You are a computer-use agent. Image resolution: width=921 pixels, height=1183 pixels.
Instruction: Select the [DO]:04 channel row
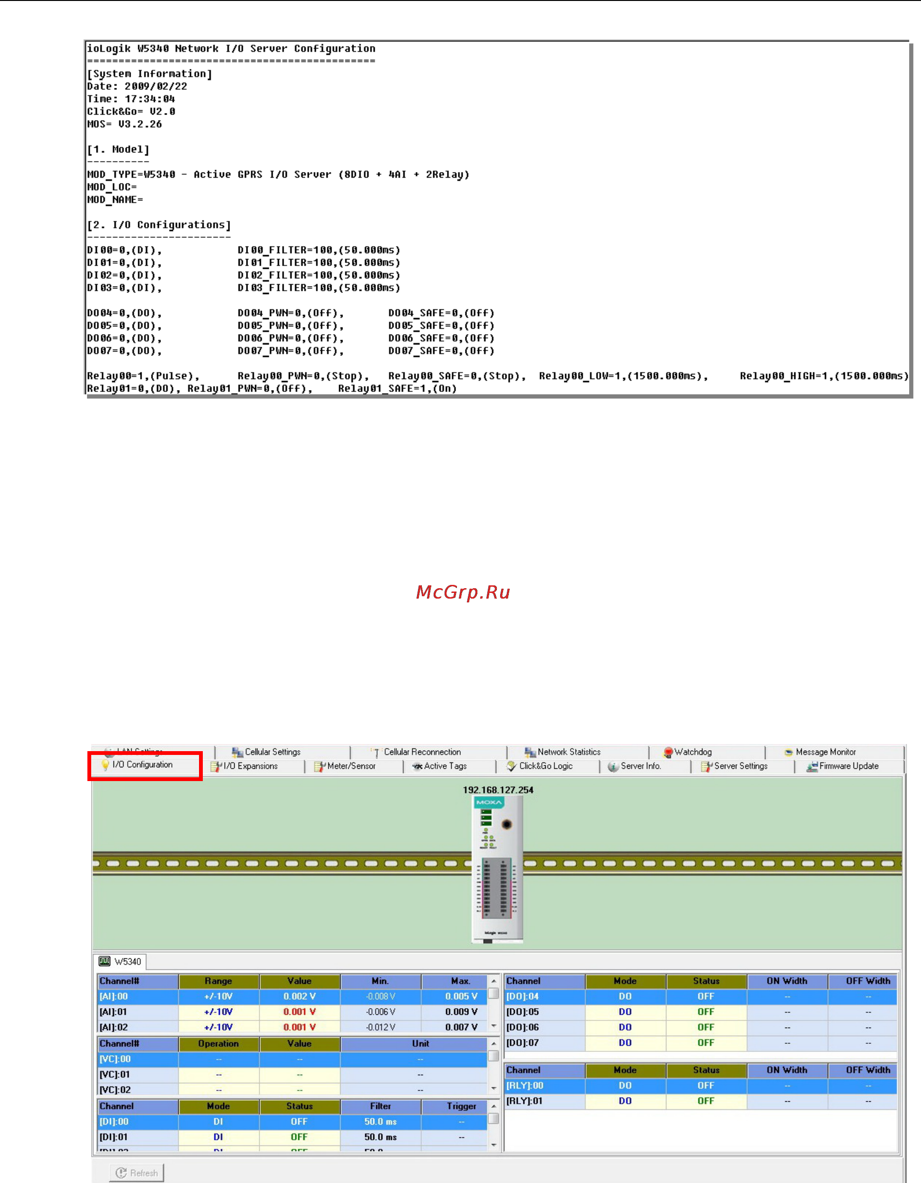pyautogui.click(x=701, y=997)
